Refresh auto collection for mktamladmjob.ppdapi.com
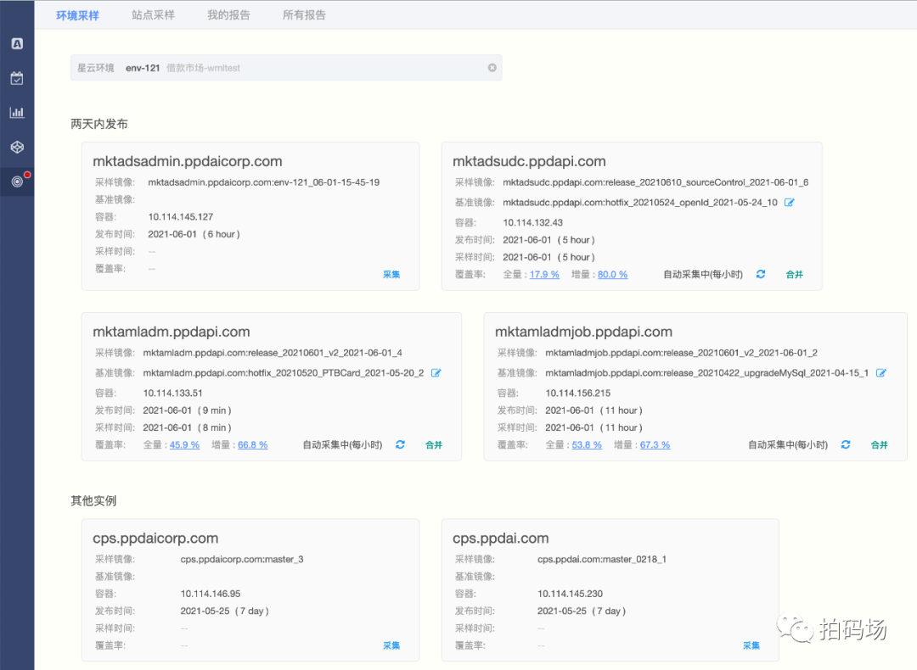 coord(846,444)
